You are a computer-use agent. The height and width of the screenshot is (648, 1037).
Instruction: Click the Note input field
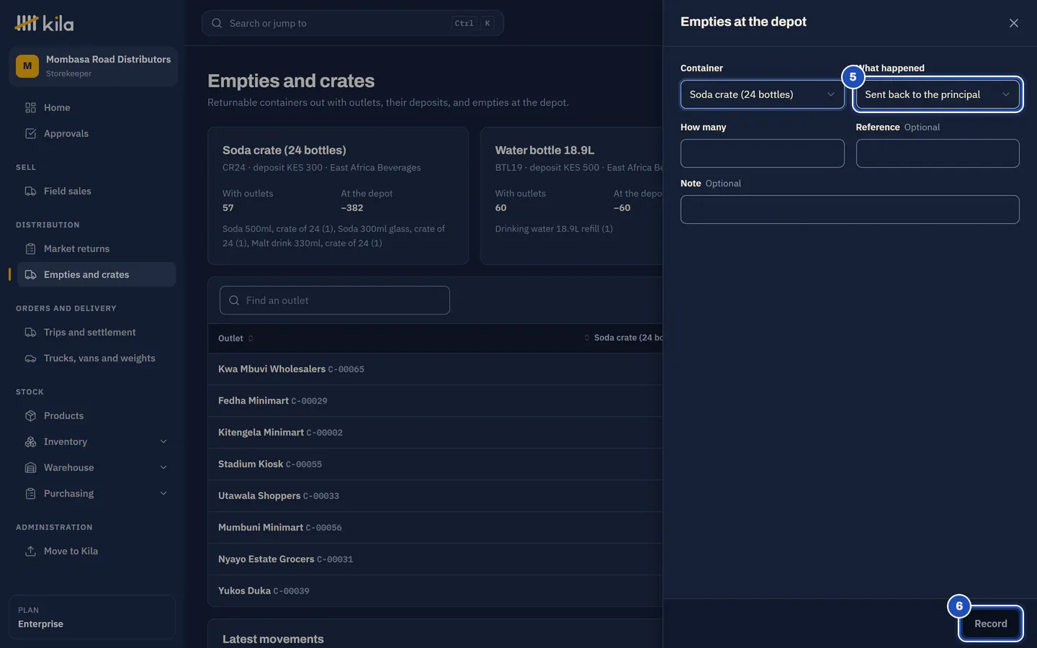click(x=850, y=210)
